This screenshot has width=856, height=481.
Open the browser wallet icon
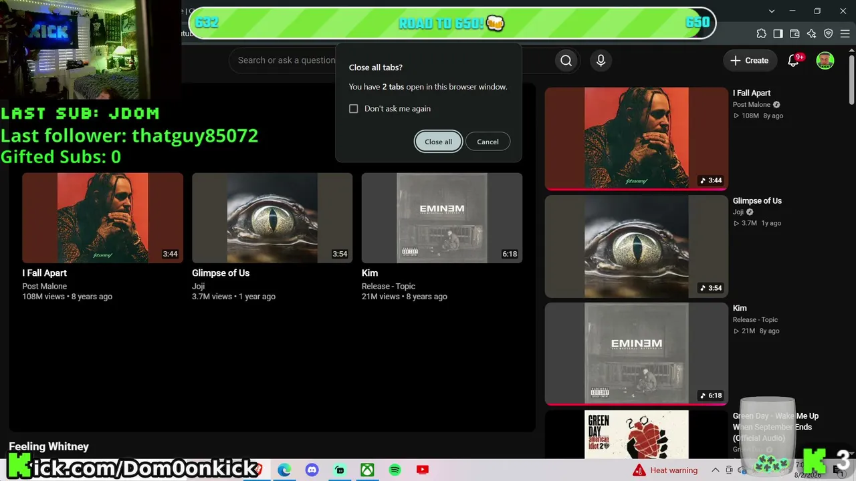click(794, 34)
